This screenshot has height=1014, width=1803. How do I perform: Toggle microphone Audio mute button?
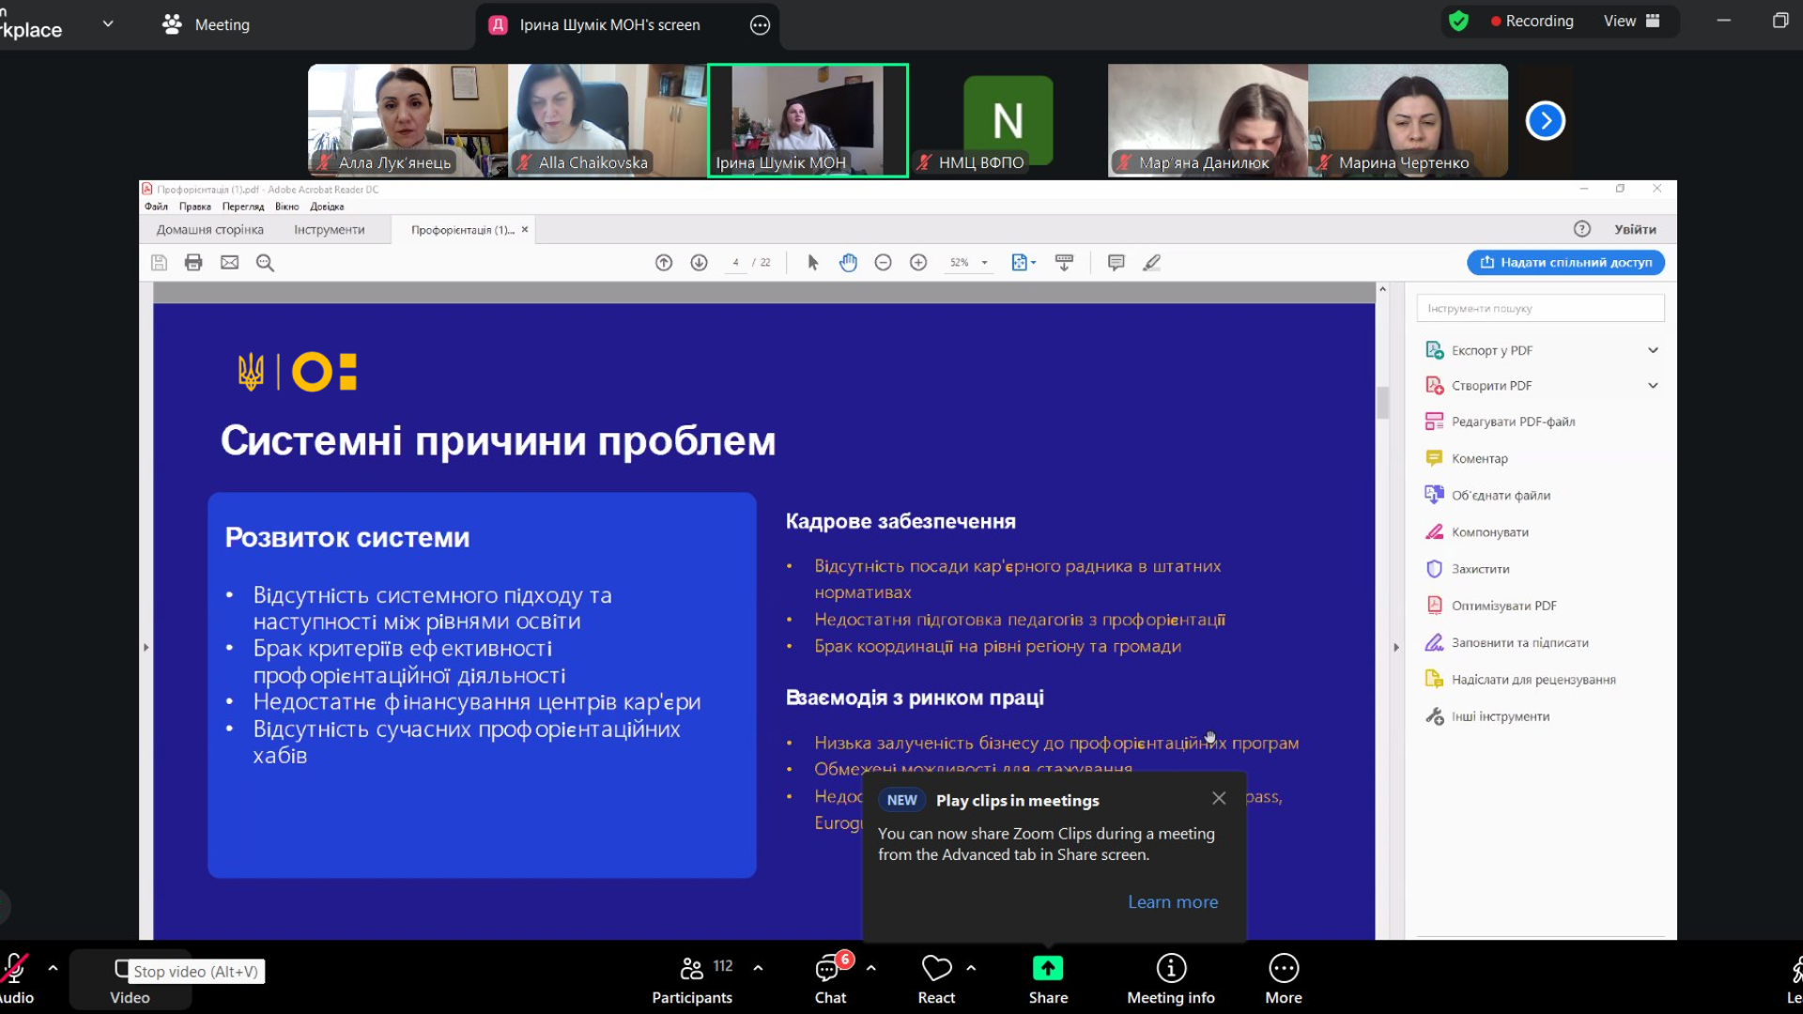click(14, 969)
